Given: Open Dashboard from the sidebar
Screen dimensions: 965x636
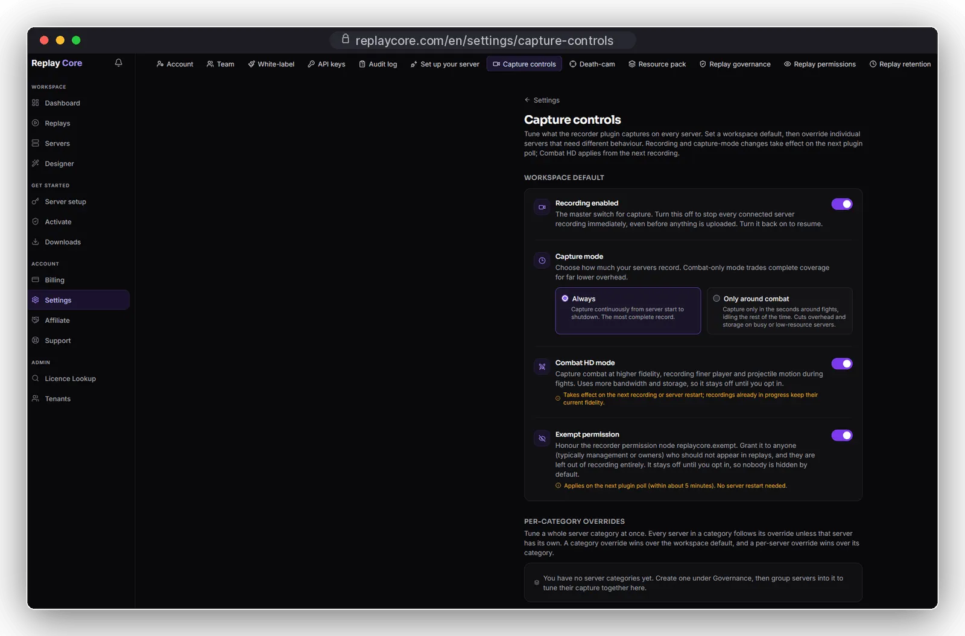Looking at the screenshot, I should [78, 103].
